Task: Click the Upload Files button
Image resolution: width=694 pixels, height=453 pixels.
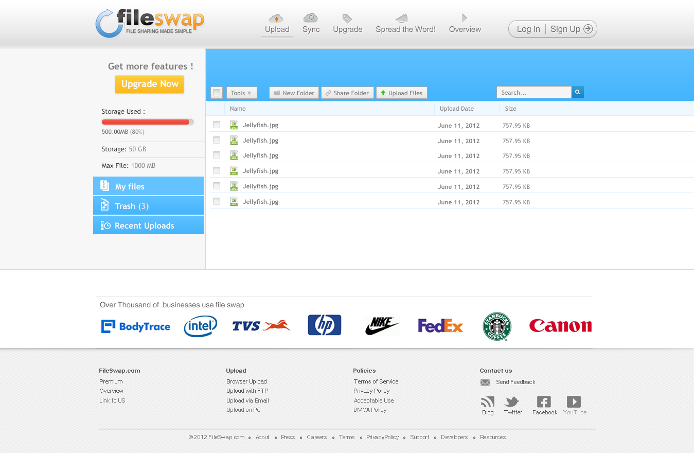Action: pos(402,93)
